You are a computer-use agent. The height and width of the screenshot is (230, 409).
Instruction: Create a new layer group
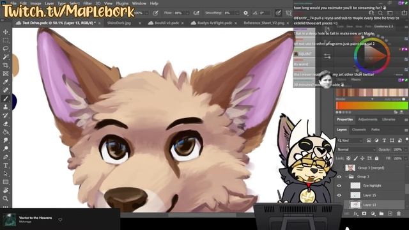click(382, 213)
